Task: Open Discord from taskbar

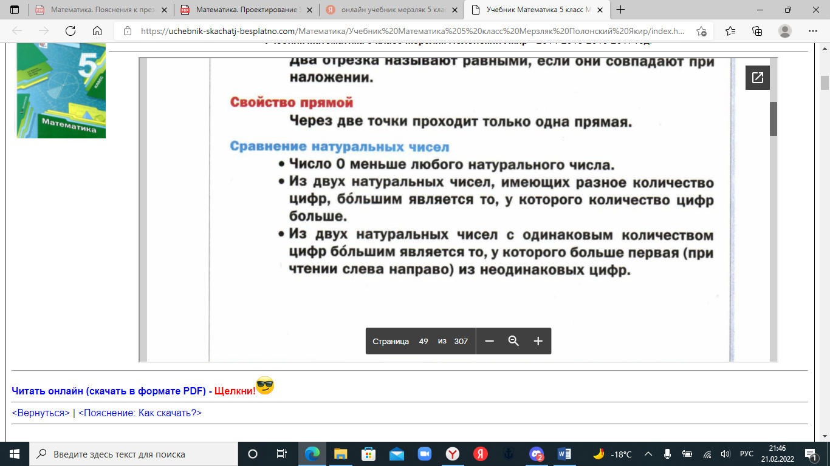Action: [537, 454]
